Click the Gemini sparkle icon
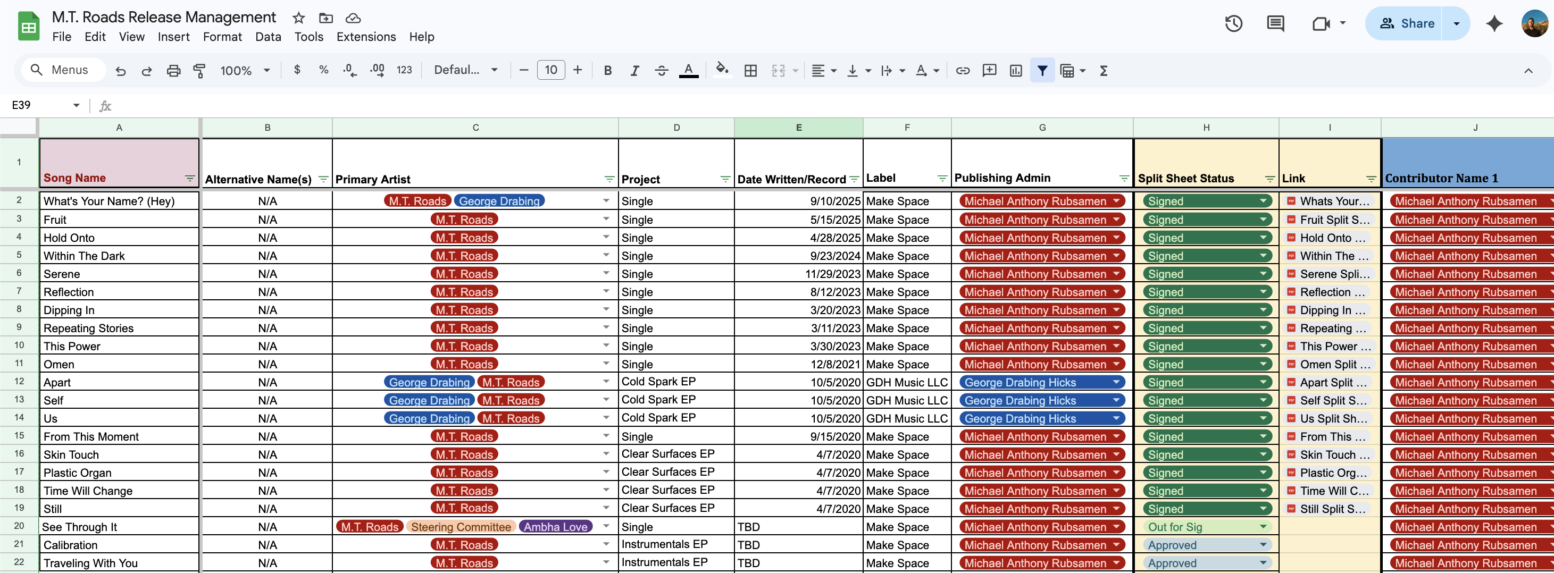This screenshot has width=1554, height=573. (1494, 23)
